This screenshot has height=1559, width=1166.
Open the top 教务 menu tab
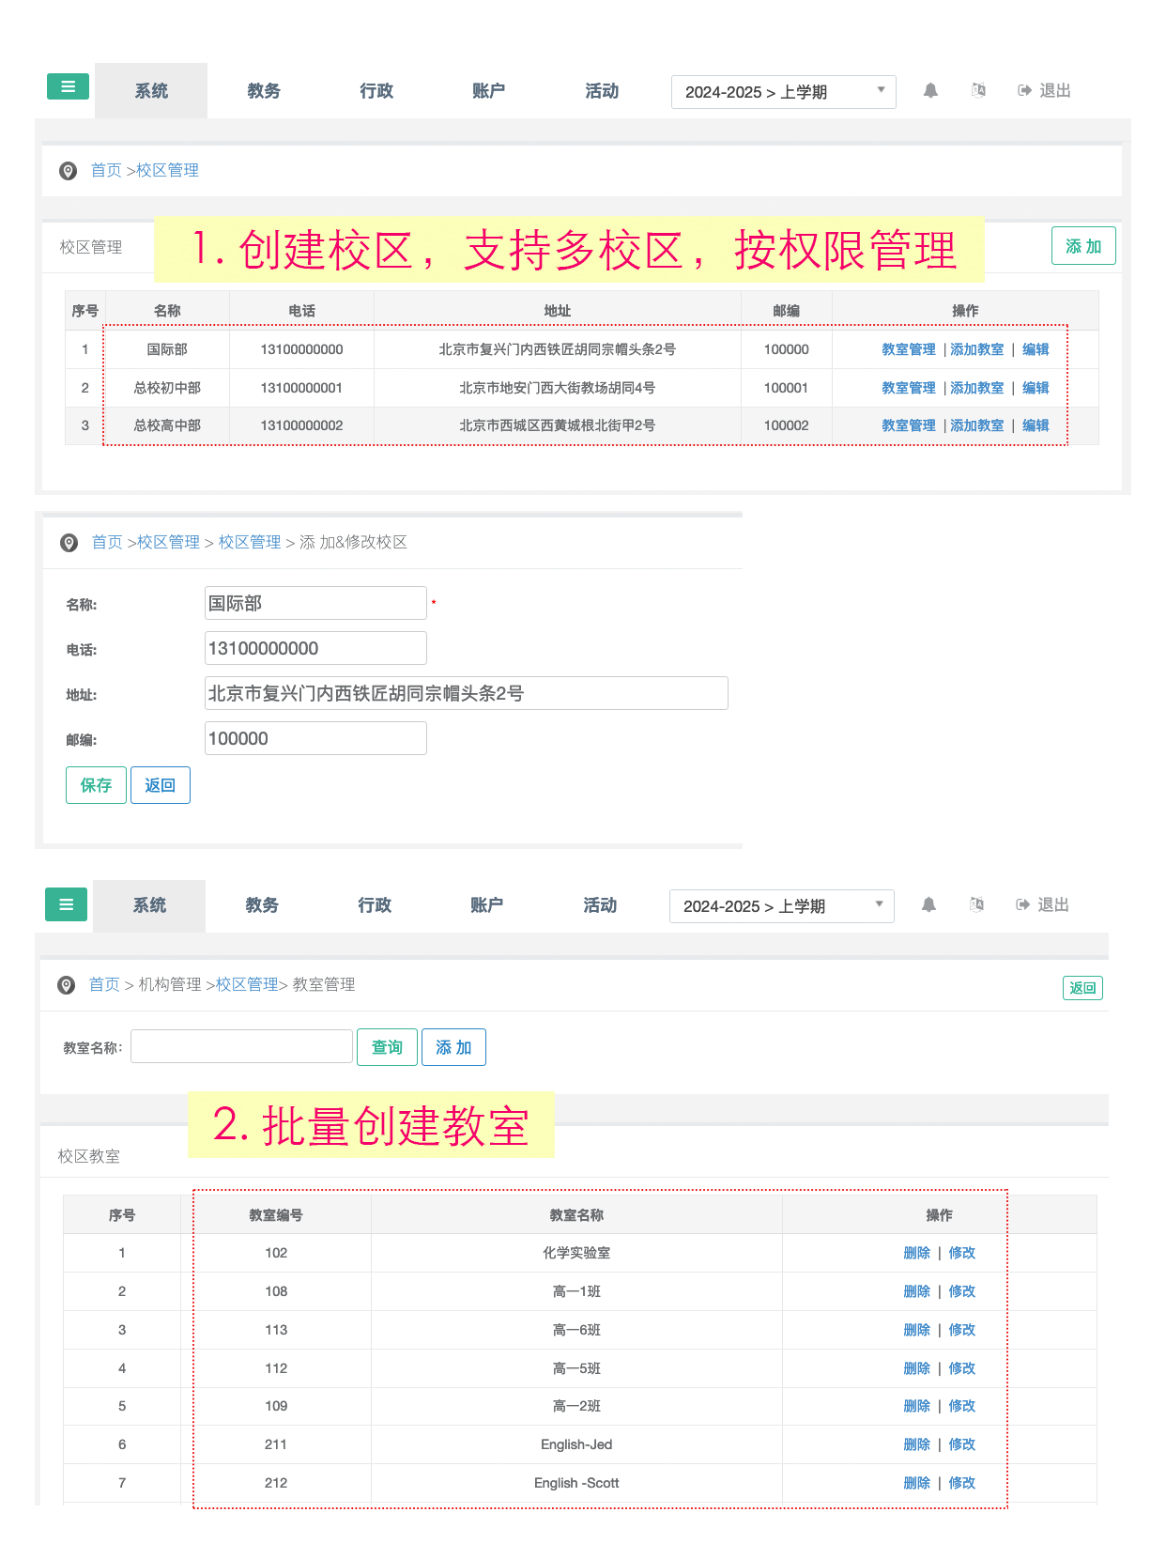click(x=264, y=91)
